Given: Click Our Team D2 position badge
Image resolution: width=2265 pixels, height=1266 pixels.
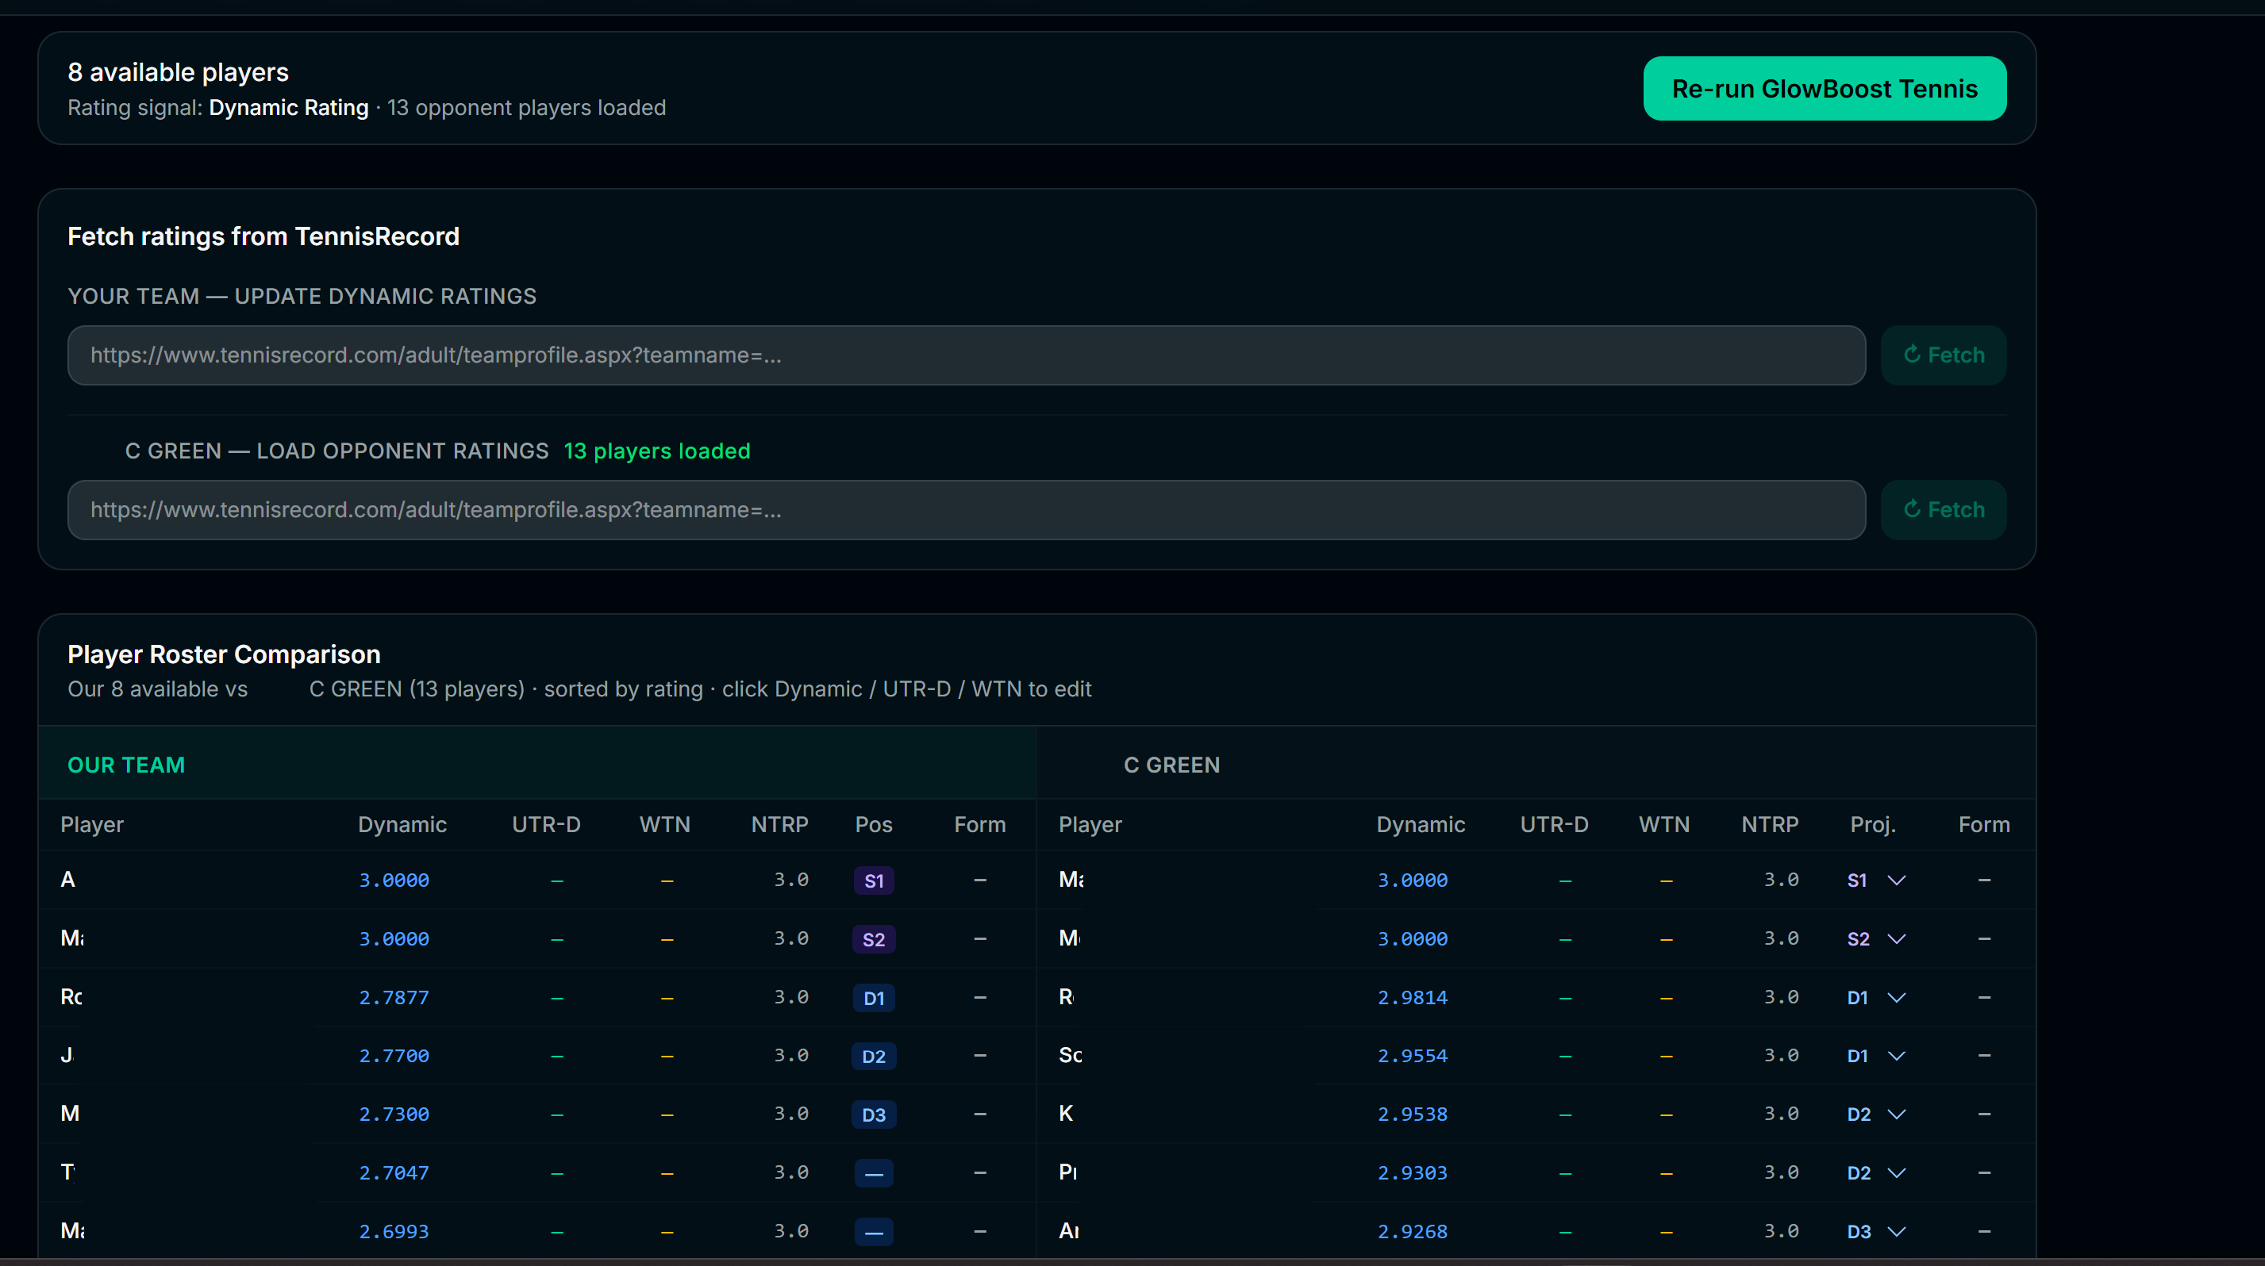Looking at the screenshot, I should (874, 1056).
